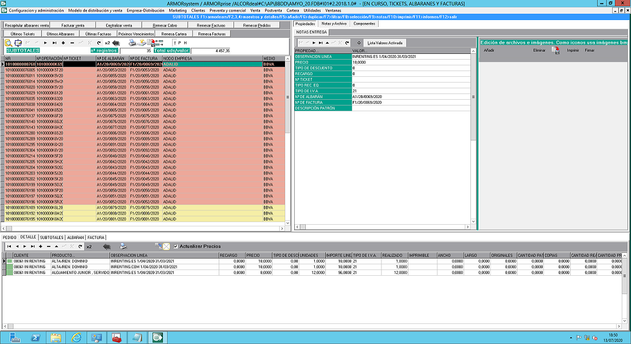Open Internet Explorer from the taskbar
631x344 pixels.
[76, 337]
